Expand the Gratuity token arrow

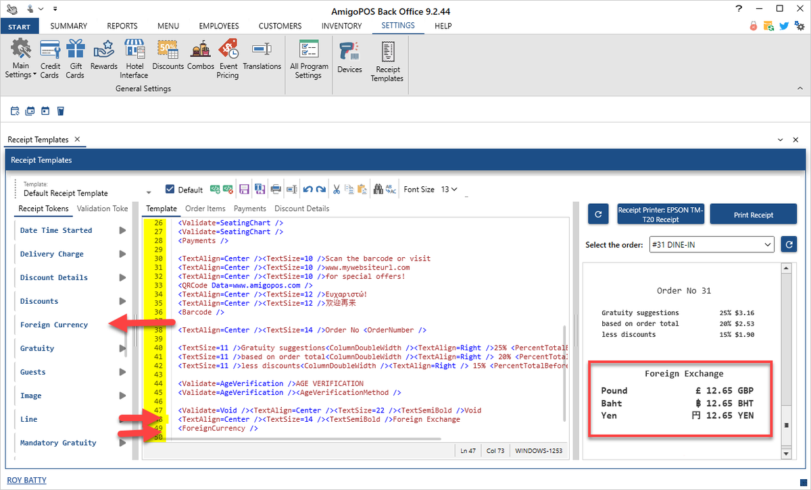(122, 348)
